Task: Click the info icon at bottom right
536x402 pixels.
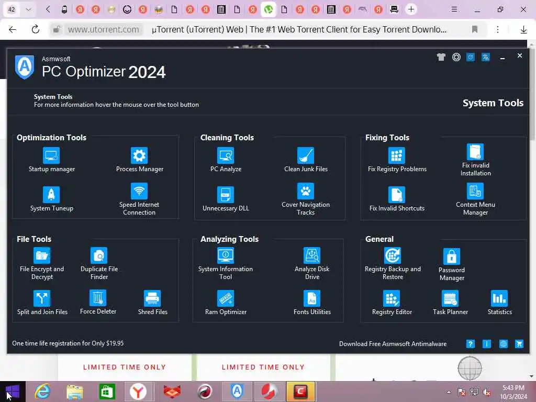Action: (x=487, y=344)
